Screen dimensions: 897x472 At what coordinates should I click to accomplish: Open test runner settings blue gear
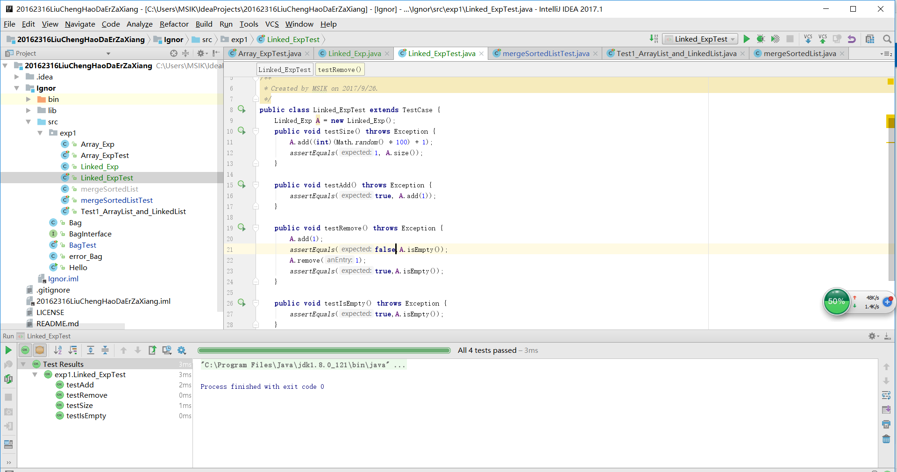[182, 350]
